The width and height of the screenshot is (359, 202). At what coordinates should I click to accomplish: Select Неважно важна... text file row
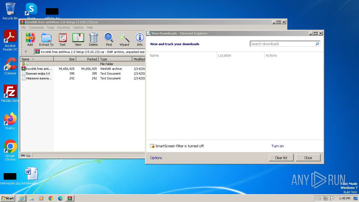tap(83, 78)
